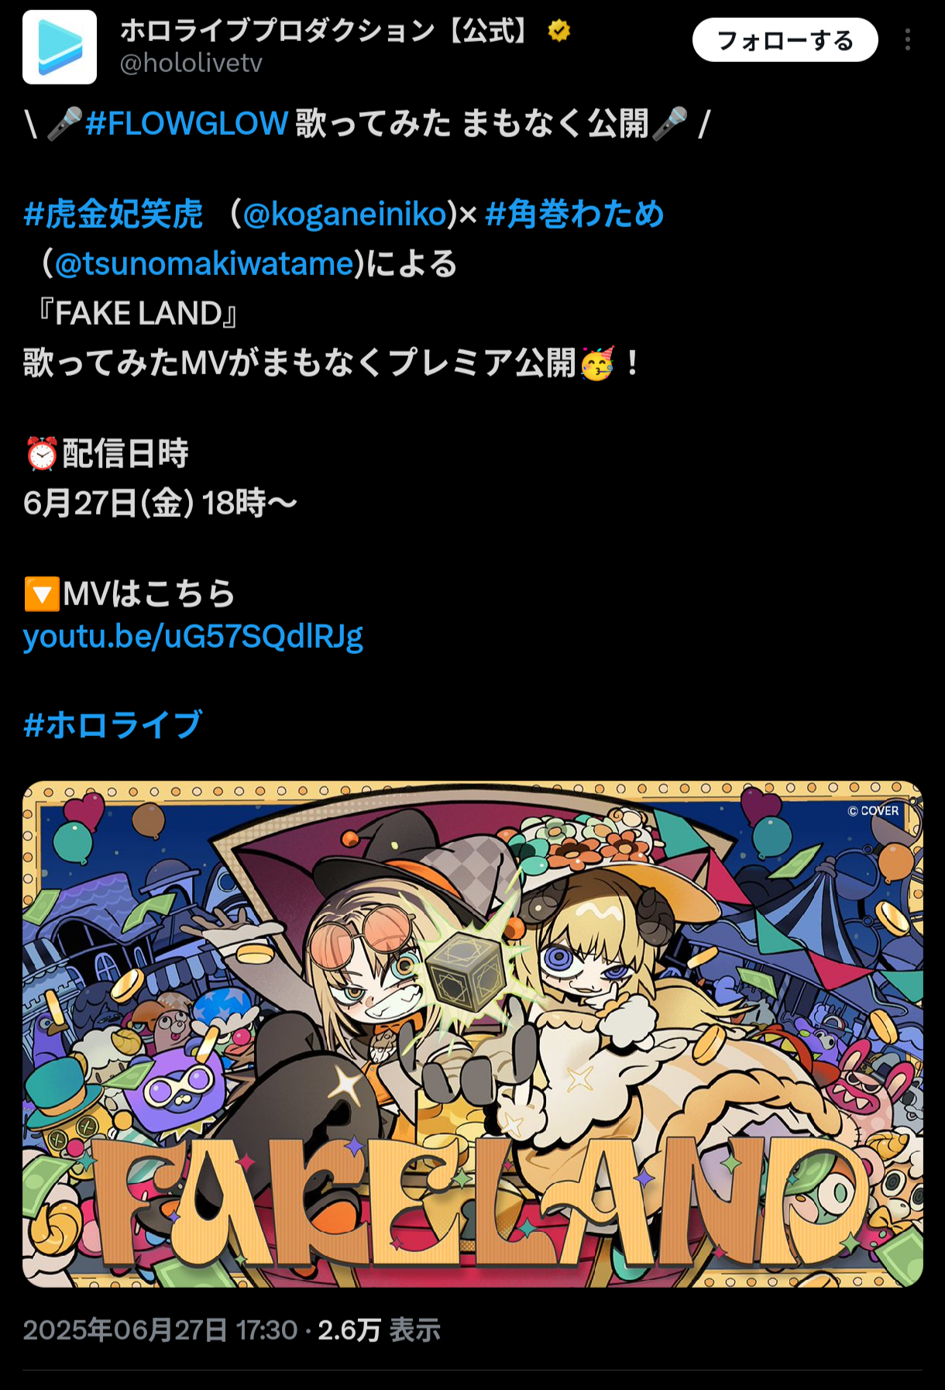Screen dimensions: 945x1390
Task: Click the microphone emoji before #FLOWGLOW
Action: point(64,123)
